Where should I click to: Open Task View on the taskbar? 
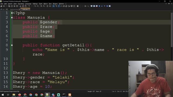(8, 95)
